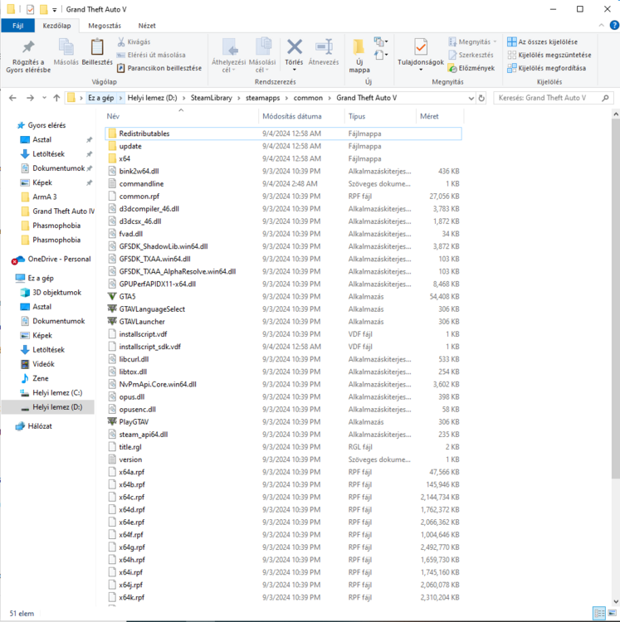Click the Átnevezés rename icon
620x622 pixels.
point(324,46)
